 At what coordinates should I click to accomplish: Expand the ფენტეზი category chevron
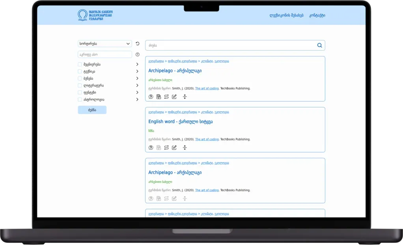point(137,92)
